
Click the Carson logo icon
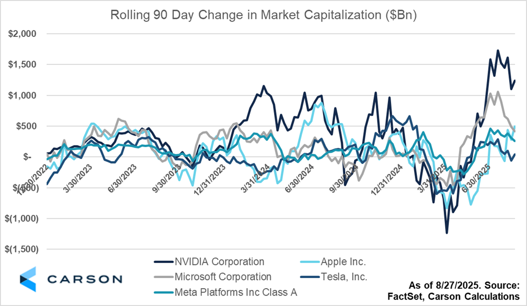click(x=27, y=279)
